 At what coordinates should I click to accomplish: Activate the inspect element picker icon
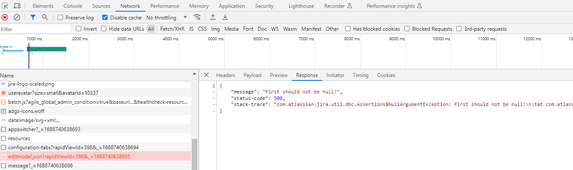[x=5, y=6]
